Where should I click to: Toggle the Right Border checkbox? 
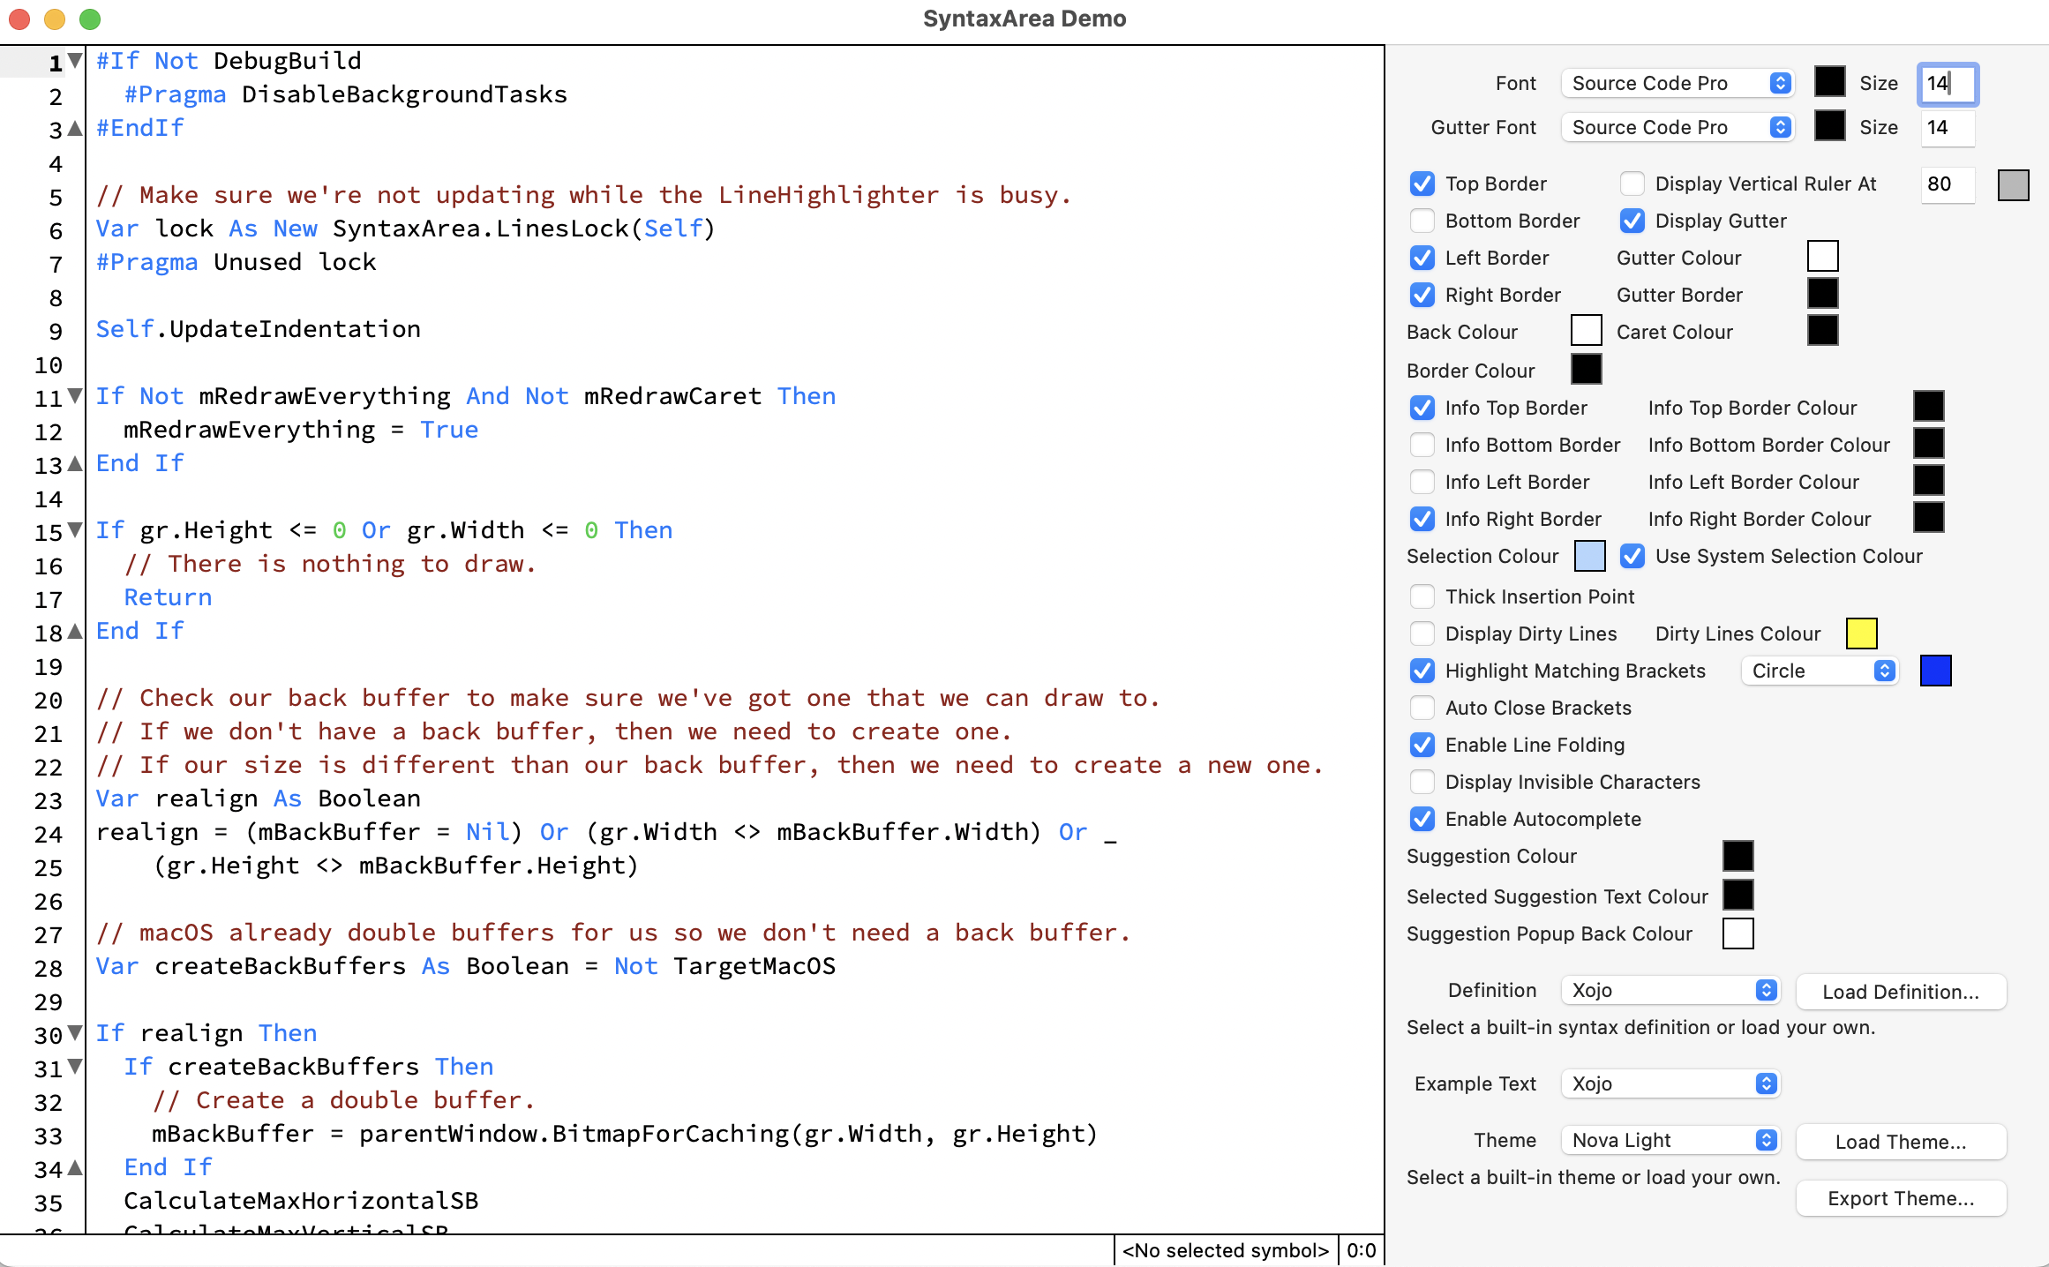click(x=1422, y=295)
